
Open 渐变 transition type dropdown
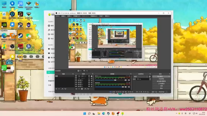click(141, 77)
